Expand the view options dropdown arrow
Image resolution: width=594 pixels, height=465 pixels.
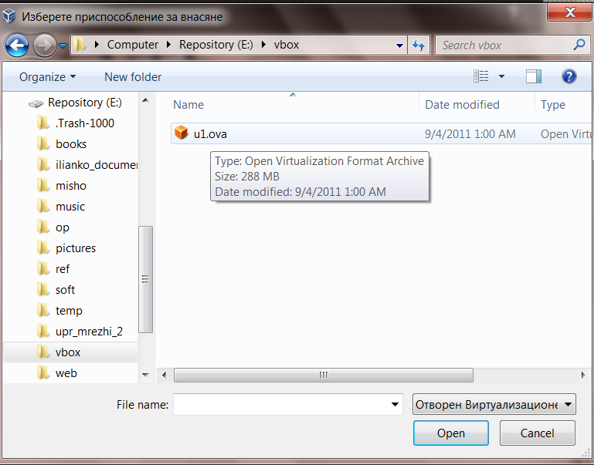click(501, 76)
